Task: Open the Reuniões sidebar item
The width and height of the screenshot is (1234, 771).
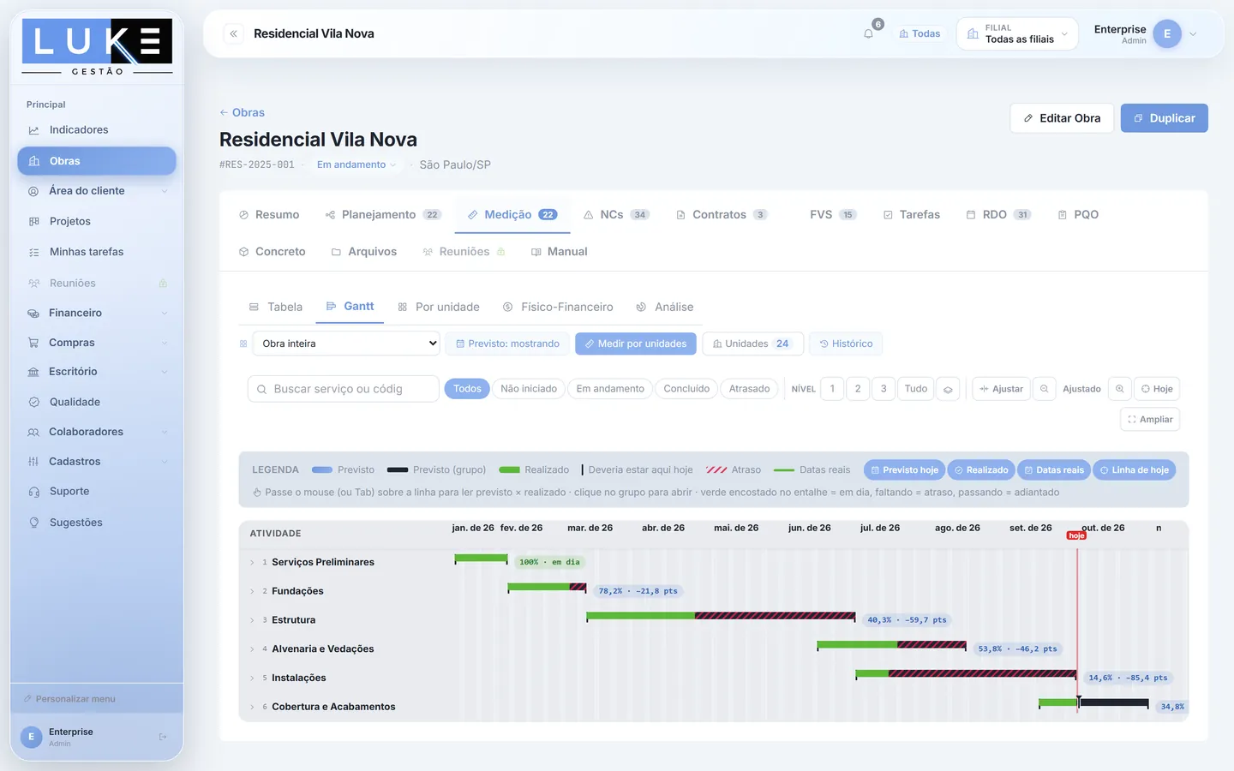Action: [97, 283]
